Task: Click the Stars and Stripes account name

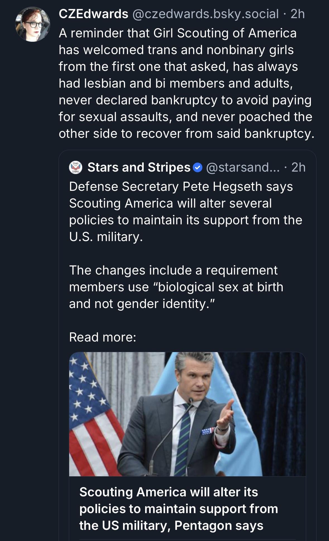Action: pyautogui.click(x=139, y=167)
